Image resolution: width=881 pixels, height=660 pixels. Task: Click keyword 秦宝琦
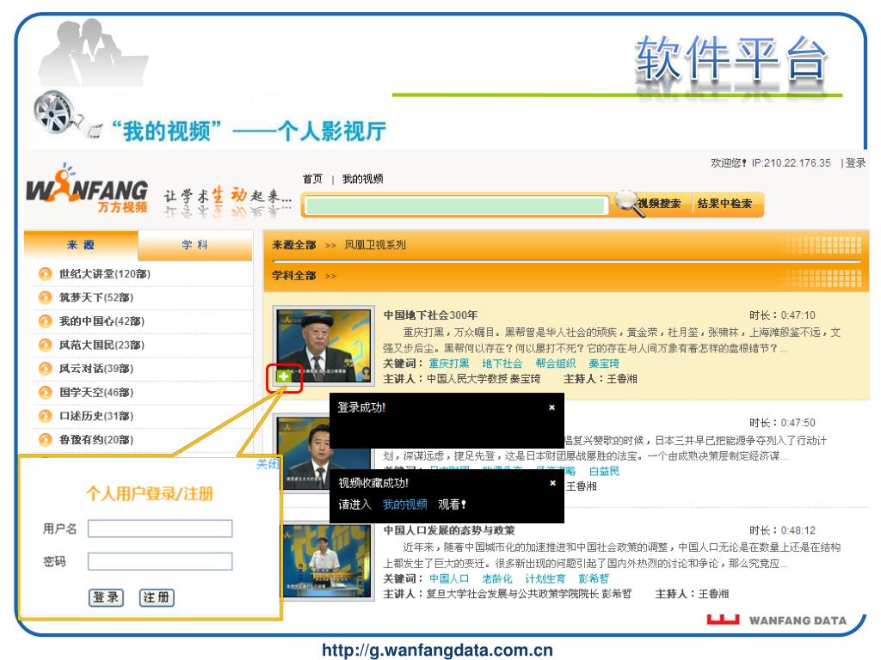[x=604, y=364]
